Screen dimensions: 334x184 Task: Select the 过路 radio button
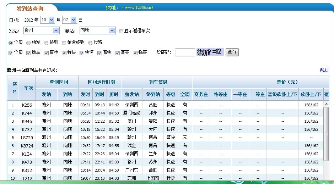click(90, 43)
